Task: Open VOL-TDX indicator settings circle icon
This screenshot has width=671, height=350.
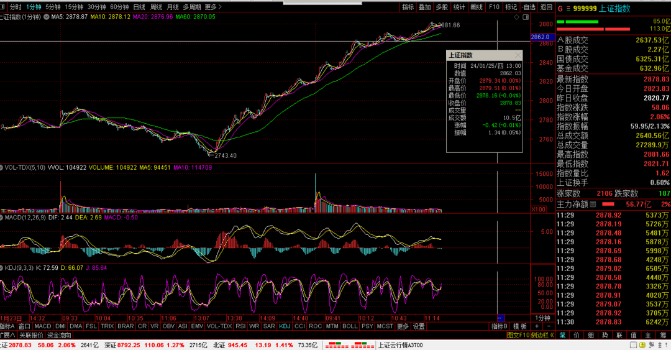Action: (2, 167)
